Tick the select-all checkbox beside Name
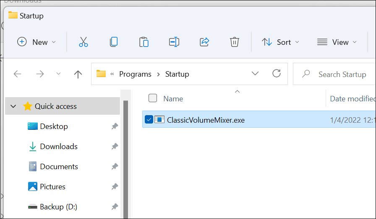376x219 pixels. point(153,98)
